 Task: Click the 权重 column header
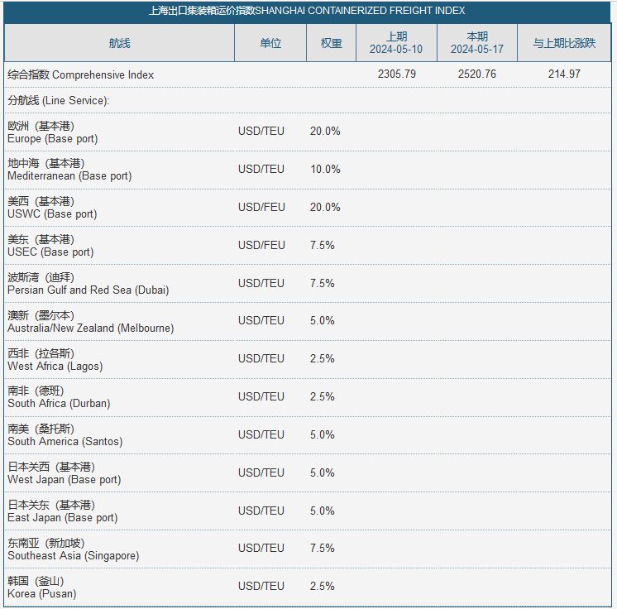pos(331,43)
